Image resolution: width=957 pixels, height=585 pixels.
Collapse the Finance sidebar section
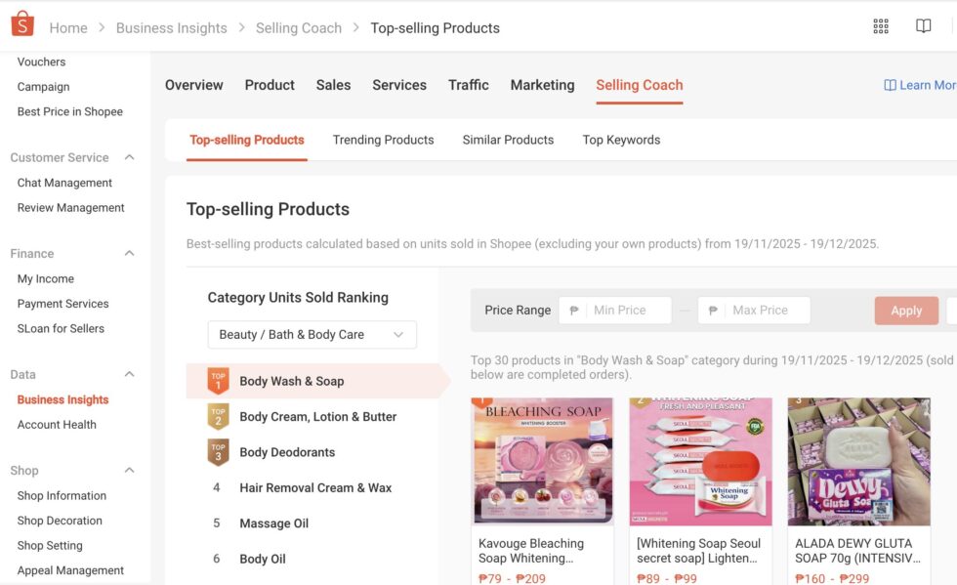(x=129, y=253)
